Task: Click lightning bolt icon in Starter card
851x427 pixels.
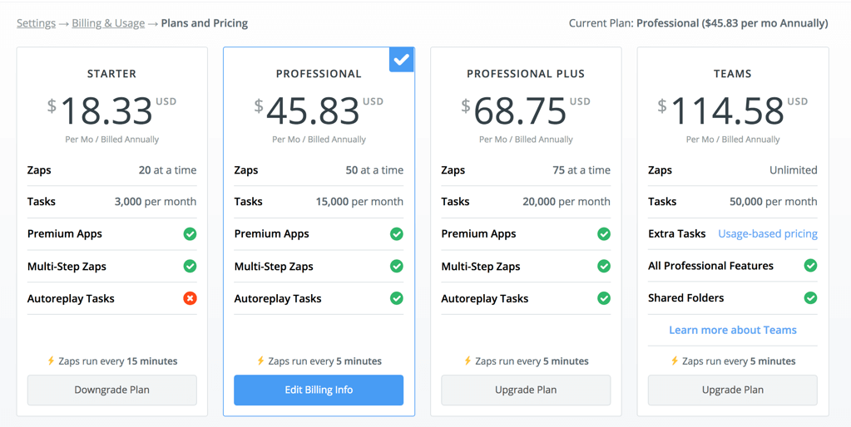Action: 52,361
